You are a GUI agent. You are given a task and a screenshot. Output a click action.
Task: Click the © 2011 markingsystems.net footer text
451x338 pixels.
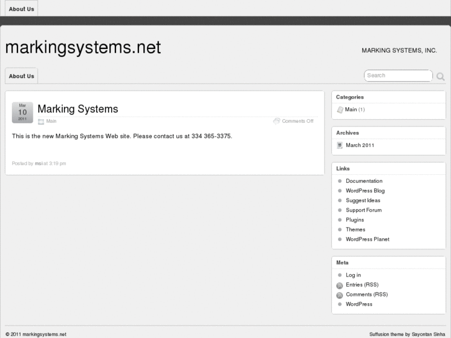point(36,334)
